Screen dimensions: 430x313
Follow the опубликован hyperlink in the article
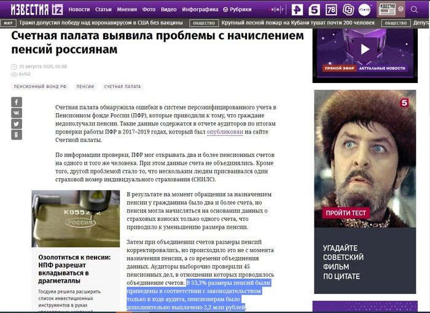(225, 132)
